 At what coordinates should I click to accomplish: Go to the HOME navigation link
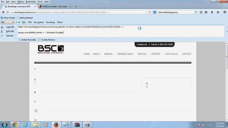(x=87, y=54)
